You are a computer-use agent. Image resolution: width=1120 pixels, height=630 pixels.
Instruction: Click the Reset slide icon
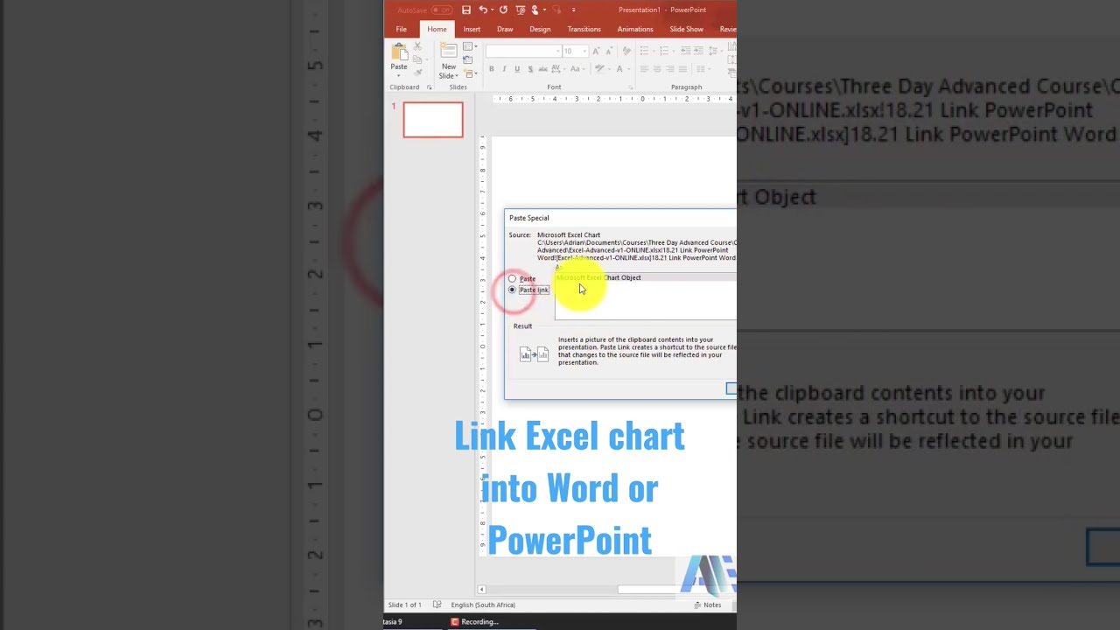(x=467, y=59)
